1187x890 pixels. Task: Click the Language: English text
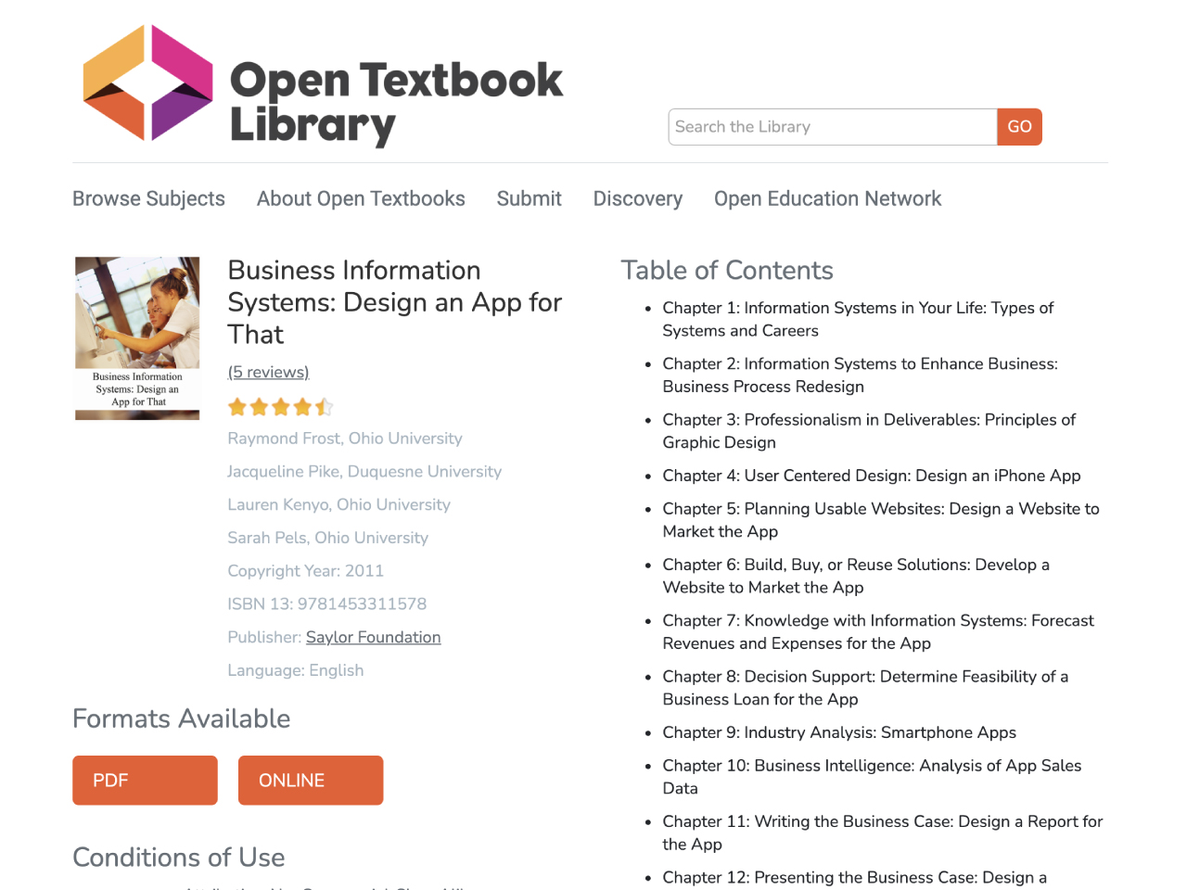click(295, 670)
